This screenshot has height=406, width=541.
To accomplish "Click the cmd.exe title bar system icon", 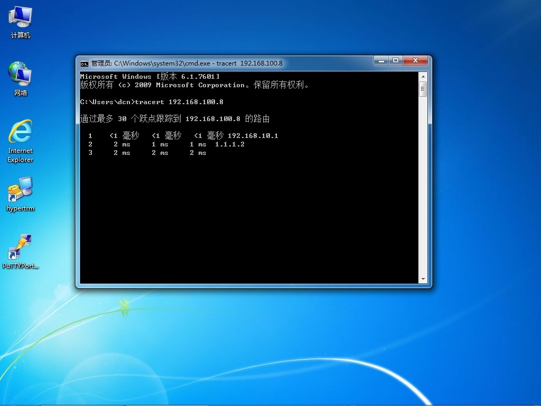I will 84,63.
